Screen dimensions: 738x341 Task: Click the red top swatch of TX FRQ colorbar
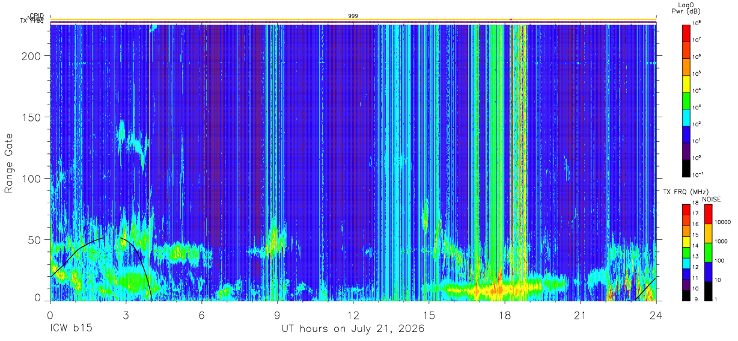click(x=686, y=210)
